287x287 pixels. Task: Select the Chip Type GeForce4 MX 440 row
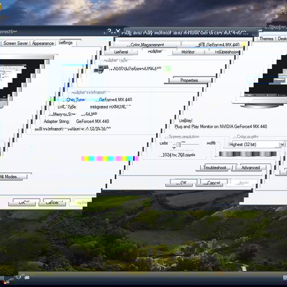pos(99,100)
